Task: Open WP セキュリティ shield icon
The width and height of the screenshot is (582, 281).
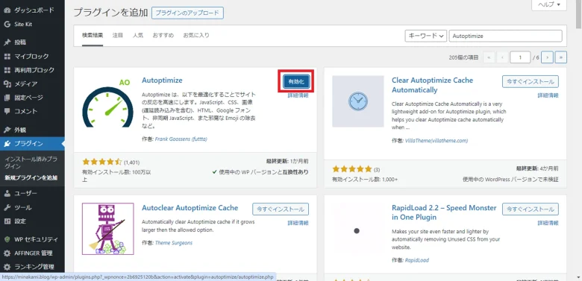Action: [x=7, y=239]
